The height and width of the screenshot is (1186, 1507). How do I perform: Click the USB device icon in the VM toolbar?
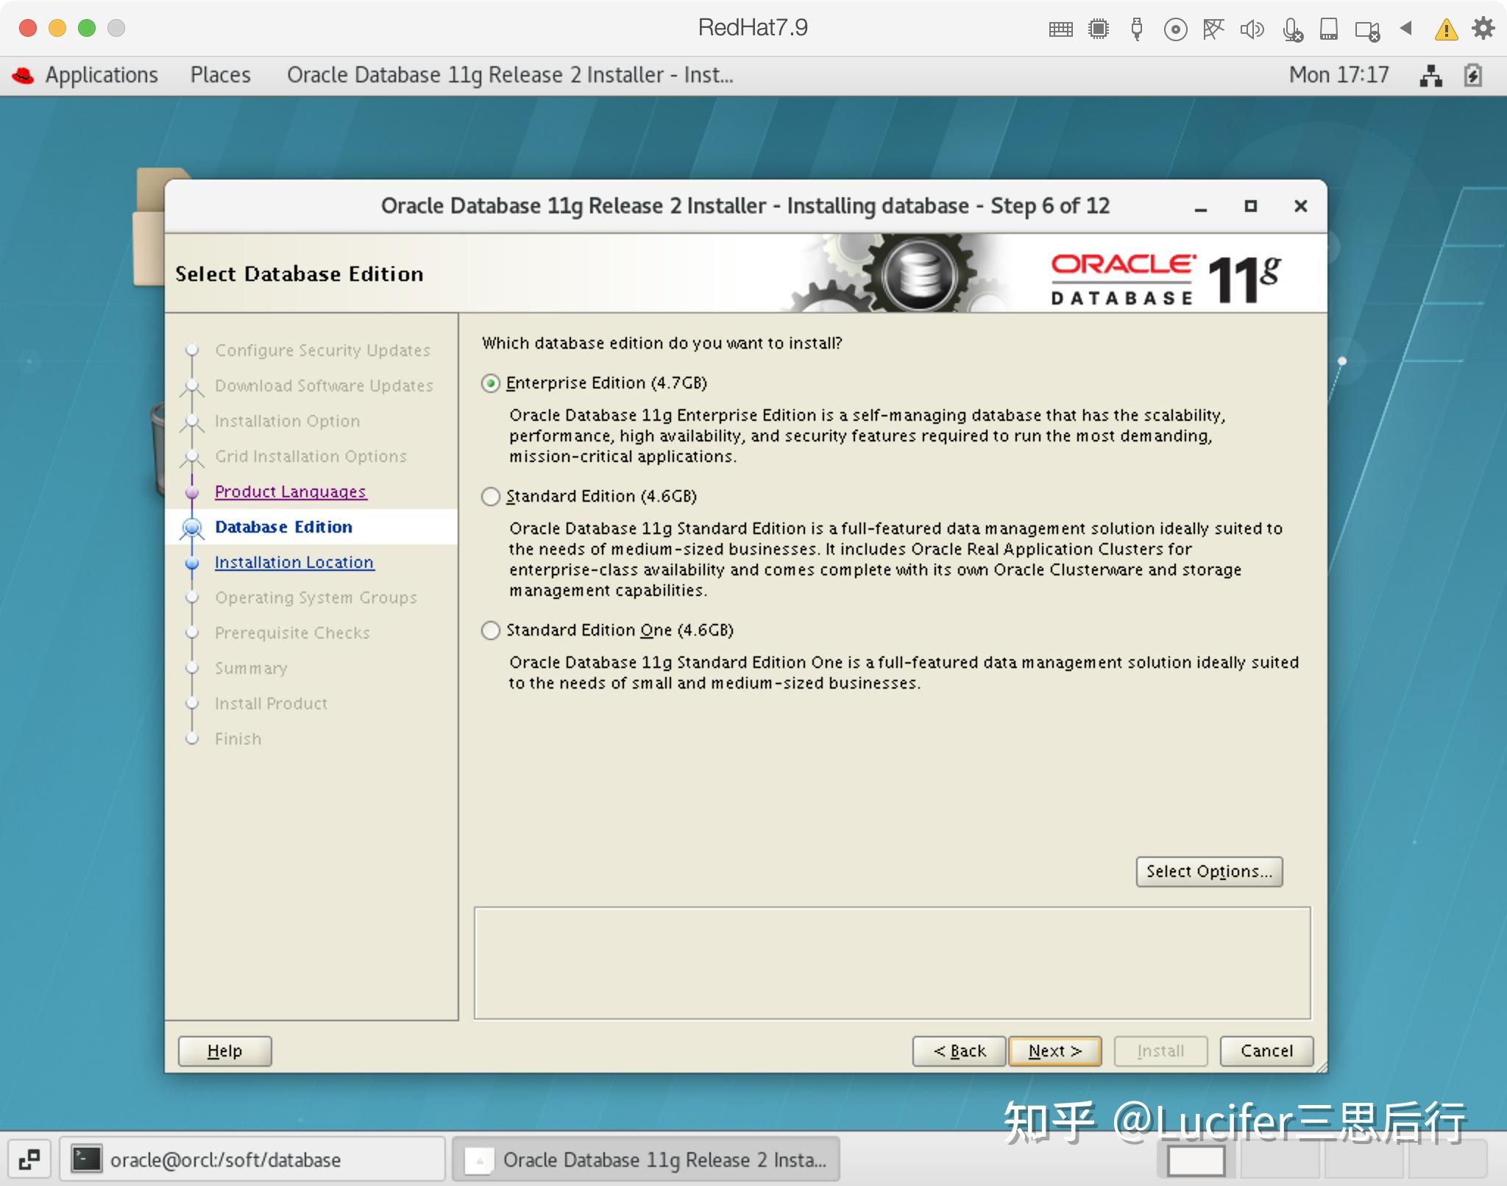pyautogui.click(x=1137, y=29)
